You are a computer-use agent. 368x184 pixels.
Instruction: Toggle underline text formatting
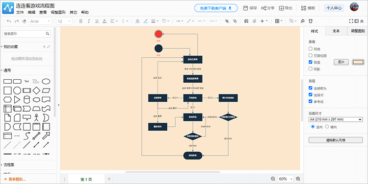tap(97, 21)
